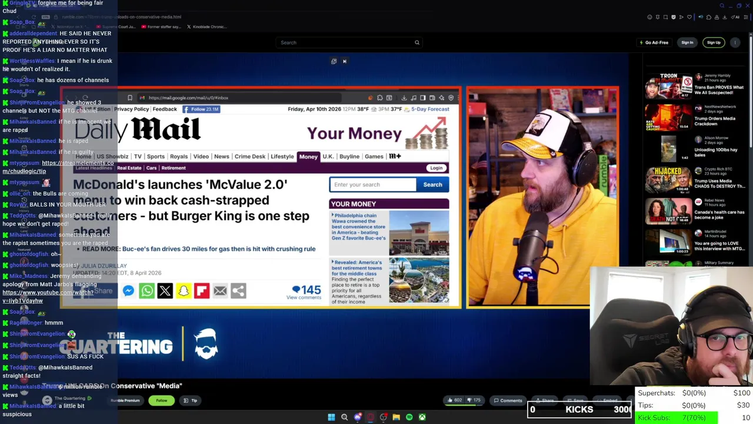Click the Daily Mail Search button

tap(432, 184)
